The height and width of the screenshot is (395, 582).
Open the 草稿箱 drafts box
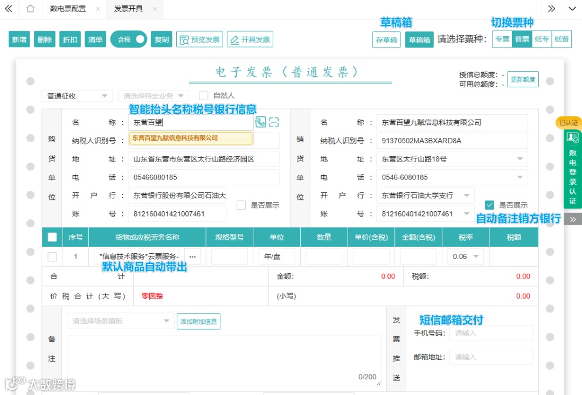point(419,40)
